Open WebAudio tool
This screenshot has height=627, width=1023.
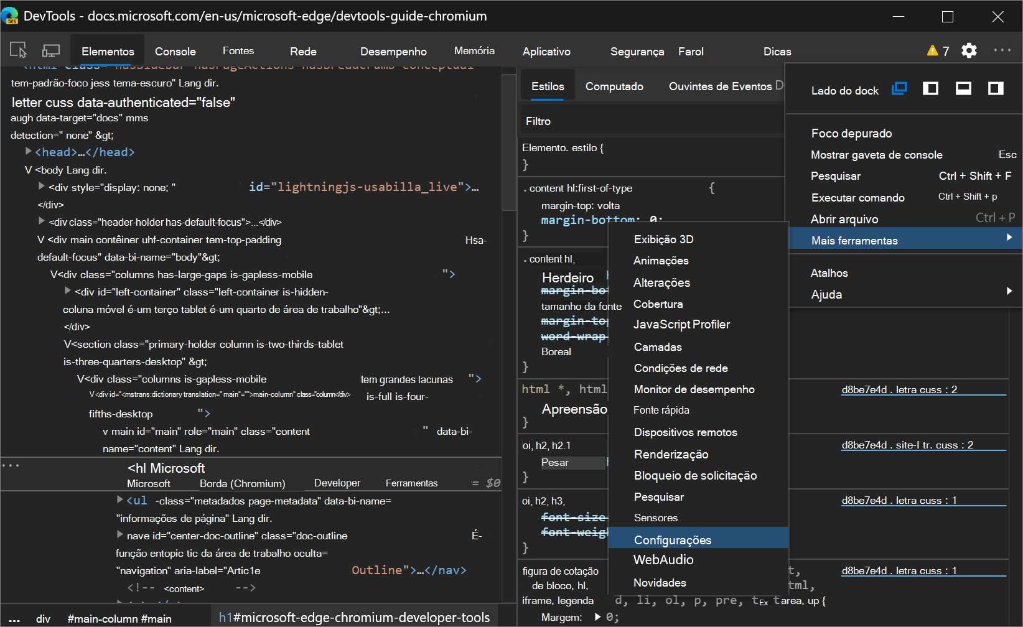[698, 559]
